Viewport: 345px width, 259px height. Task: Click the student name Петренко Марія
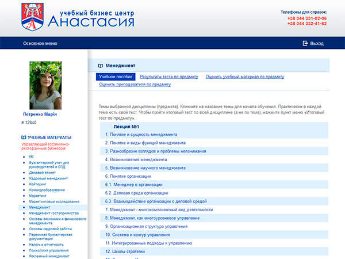click(x=40, y=114)
